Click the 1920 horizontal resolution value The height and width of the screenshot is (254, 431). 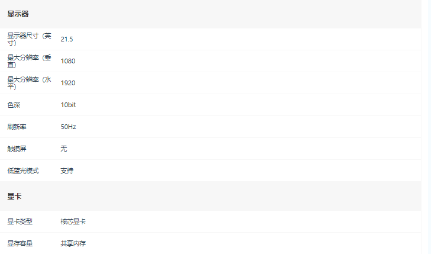(68, 83)
